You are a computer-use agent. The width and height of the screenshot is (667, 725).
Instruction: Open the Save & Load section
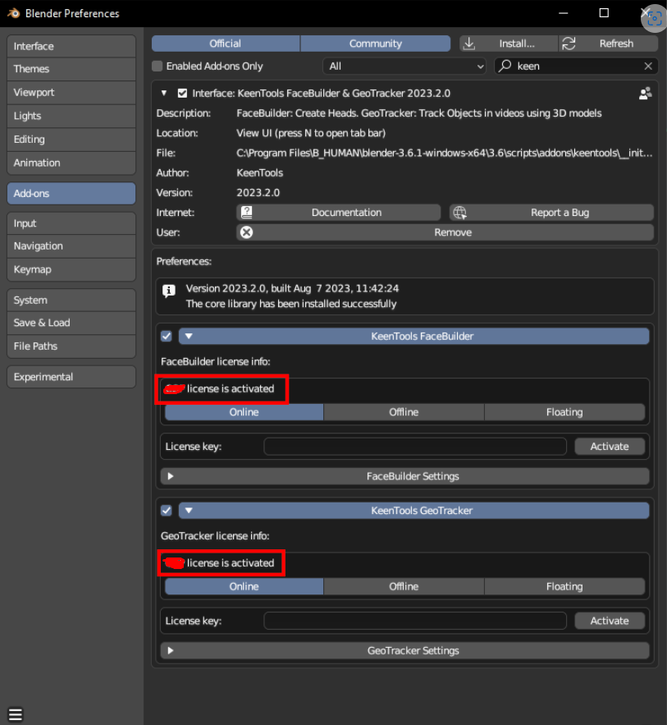click(71, 323)
